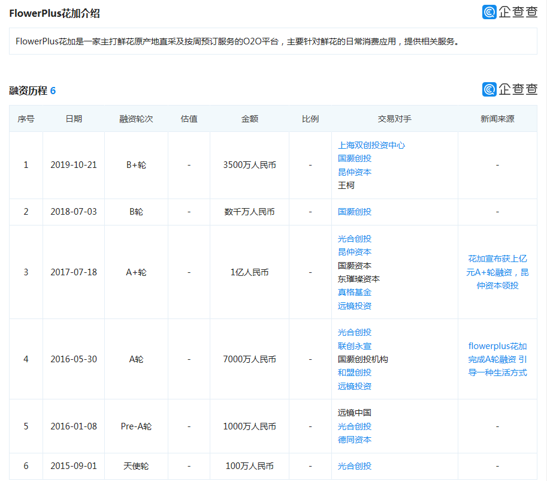Open 昆仲资本 in the A+轮 row
The image size is (547, 481).
coord(355,252)
